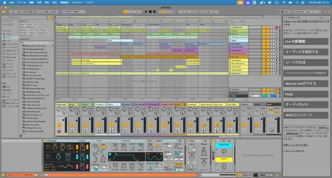332x178 pixels.
Task: Open the ヘルプ menu
Action: (x=89, y=2)
